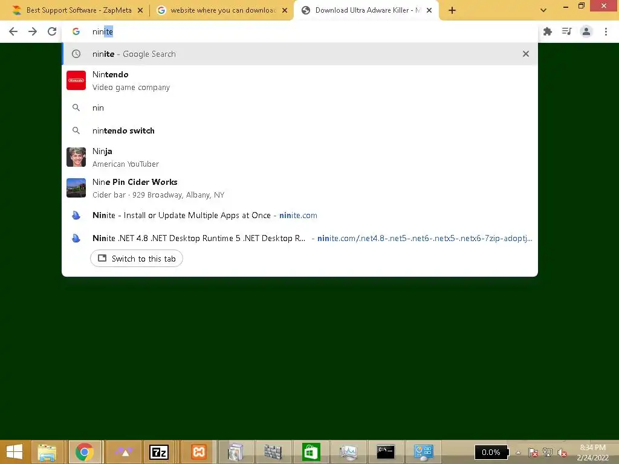619x464 pixels.
Task: Click the Nintendo logo thumbnail
Action: pyautogui.click(x=76, y=80)
